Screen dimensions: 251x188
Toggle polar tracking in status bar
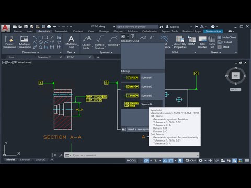[x=146, y=160]
